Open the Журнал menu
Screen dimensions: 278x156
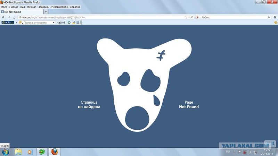click(x=32, y=7)
